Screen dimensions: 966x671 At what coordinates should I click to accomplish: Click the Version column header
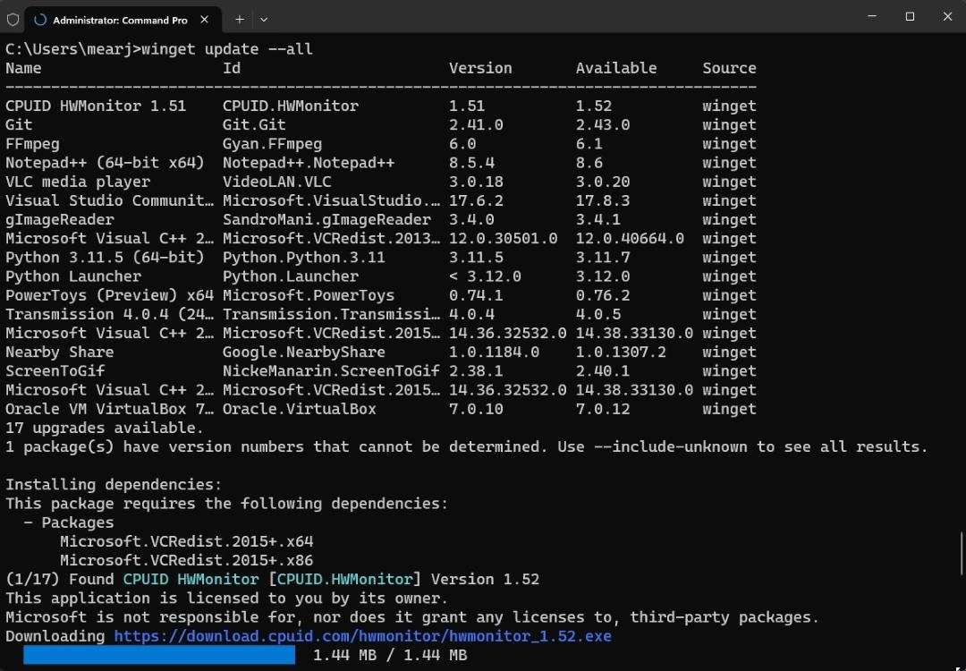(480, 68)
